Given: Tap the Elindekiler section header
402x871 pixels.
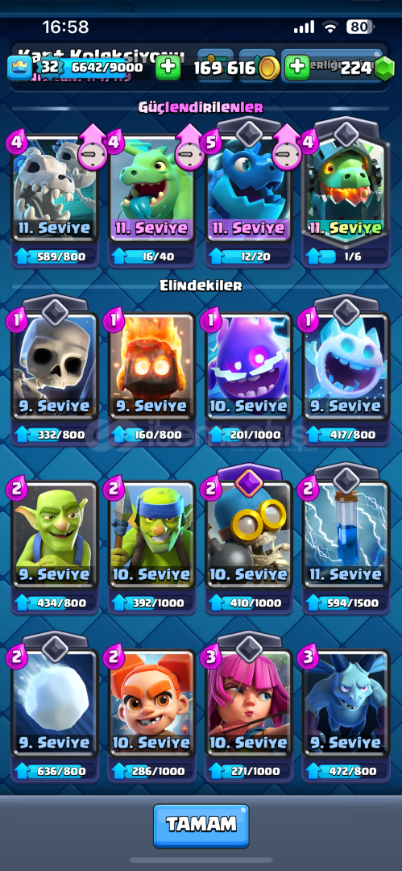Looking at the screenshot, I should click(201, 285).
